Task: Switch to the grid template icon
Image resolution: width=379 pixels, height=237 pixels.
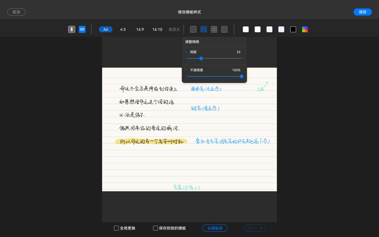Action: [214, 29]
